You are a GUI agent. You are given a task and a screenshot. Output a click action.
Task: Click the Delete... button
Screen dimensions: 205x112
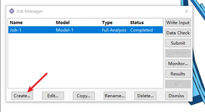(x=145, y=96)
